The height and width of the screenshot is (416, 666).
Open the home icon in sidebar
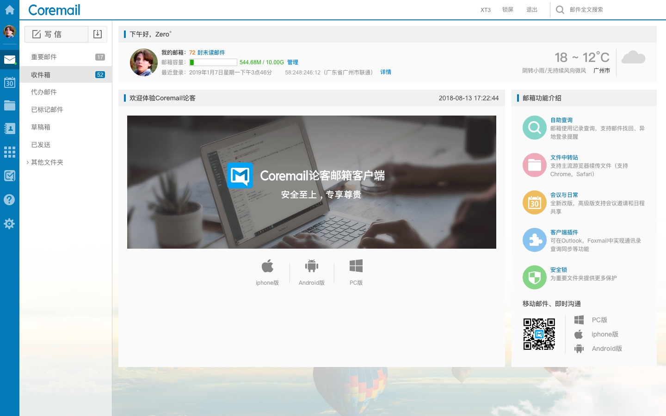pos(10,10)
